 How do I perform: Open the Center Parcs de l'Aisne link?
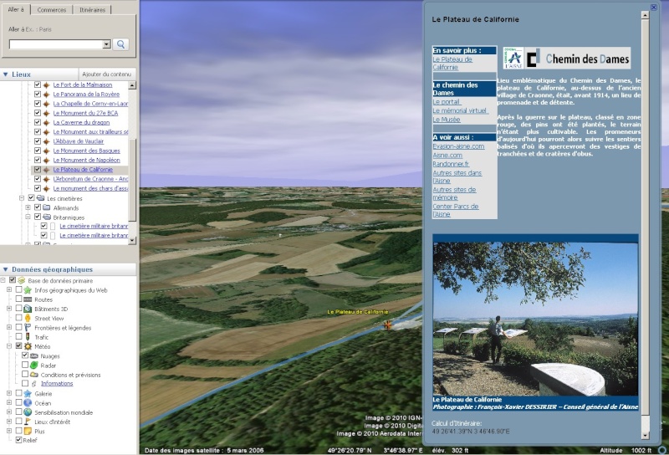tap(455, 211)
